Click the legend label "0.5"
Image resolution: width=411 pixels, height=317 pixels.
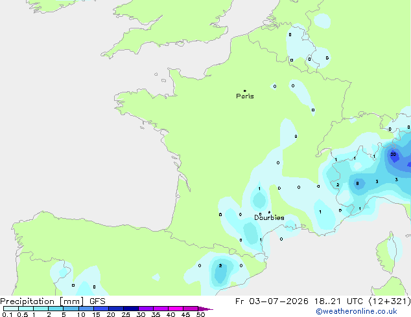[x=22, y=314]
